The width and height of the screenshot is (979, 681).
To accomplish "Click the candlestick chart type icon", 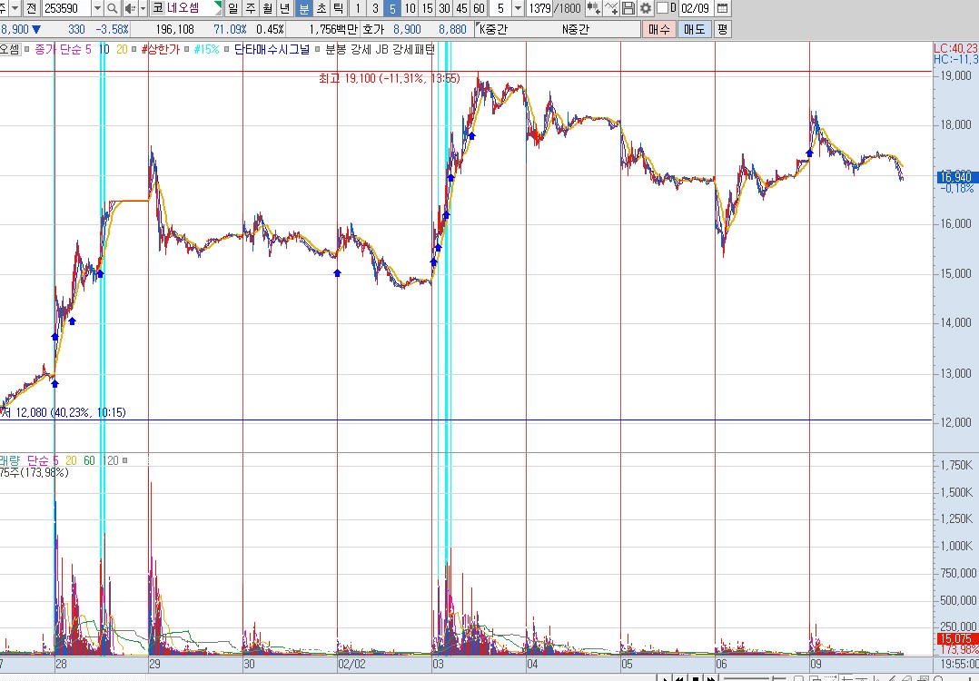I will [594, 8].
